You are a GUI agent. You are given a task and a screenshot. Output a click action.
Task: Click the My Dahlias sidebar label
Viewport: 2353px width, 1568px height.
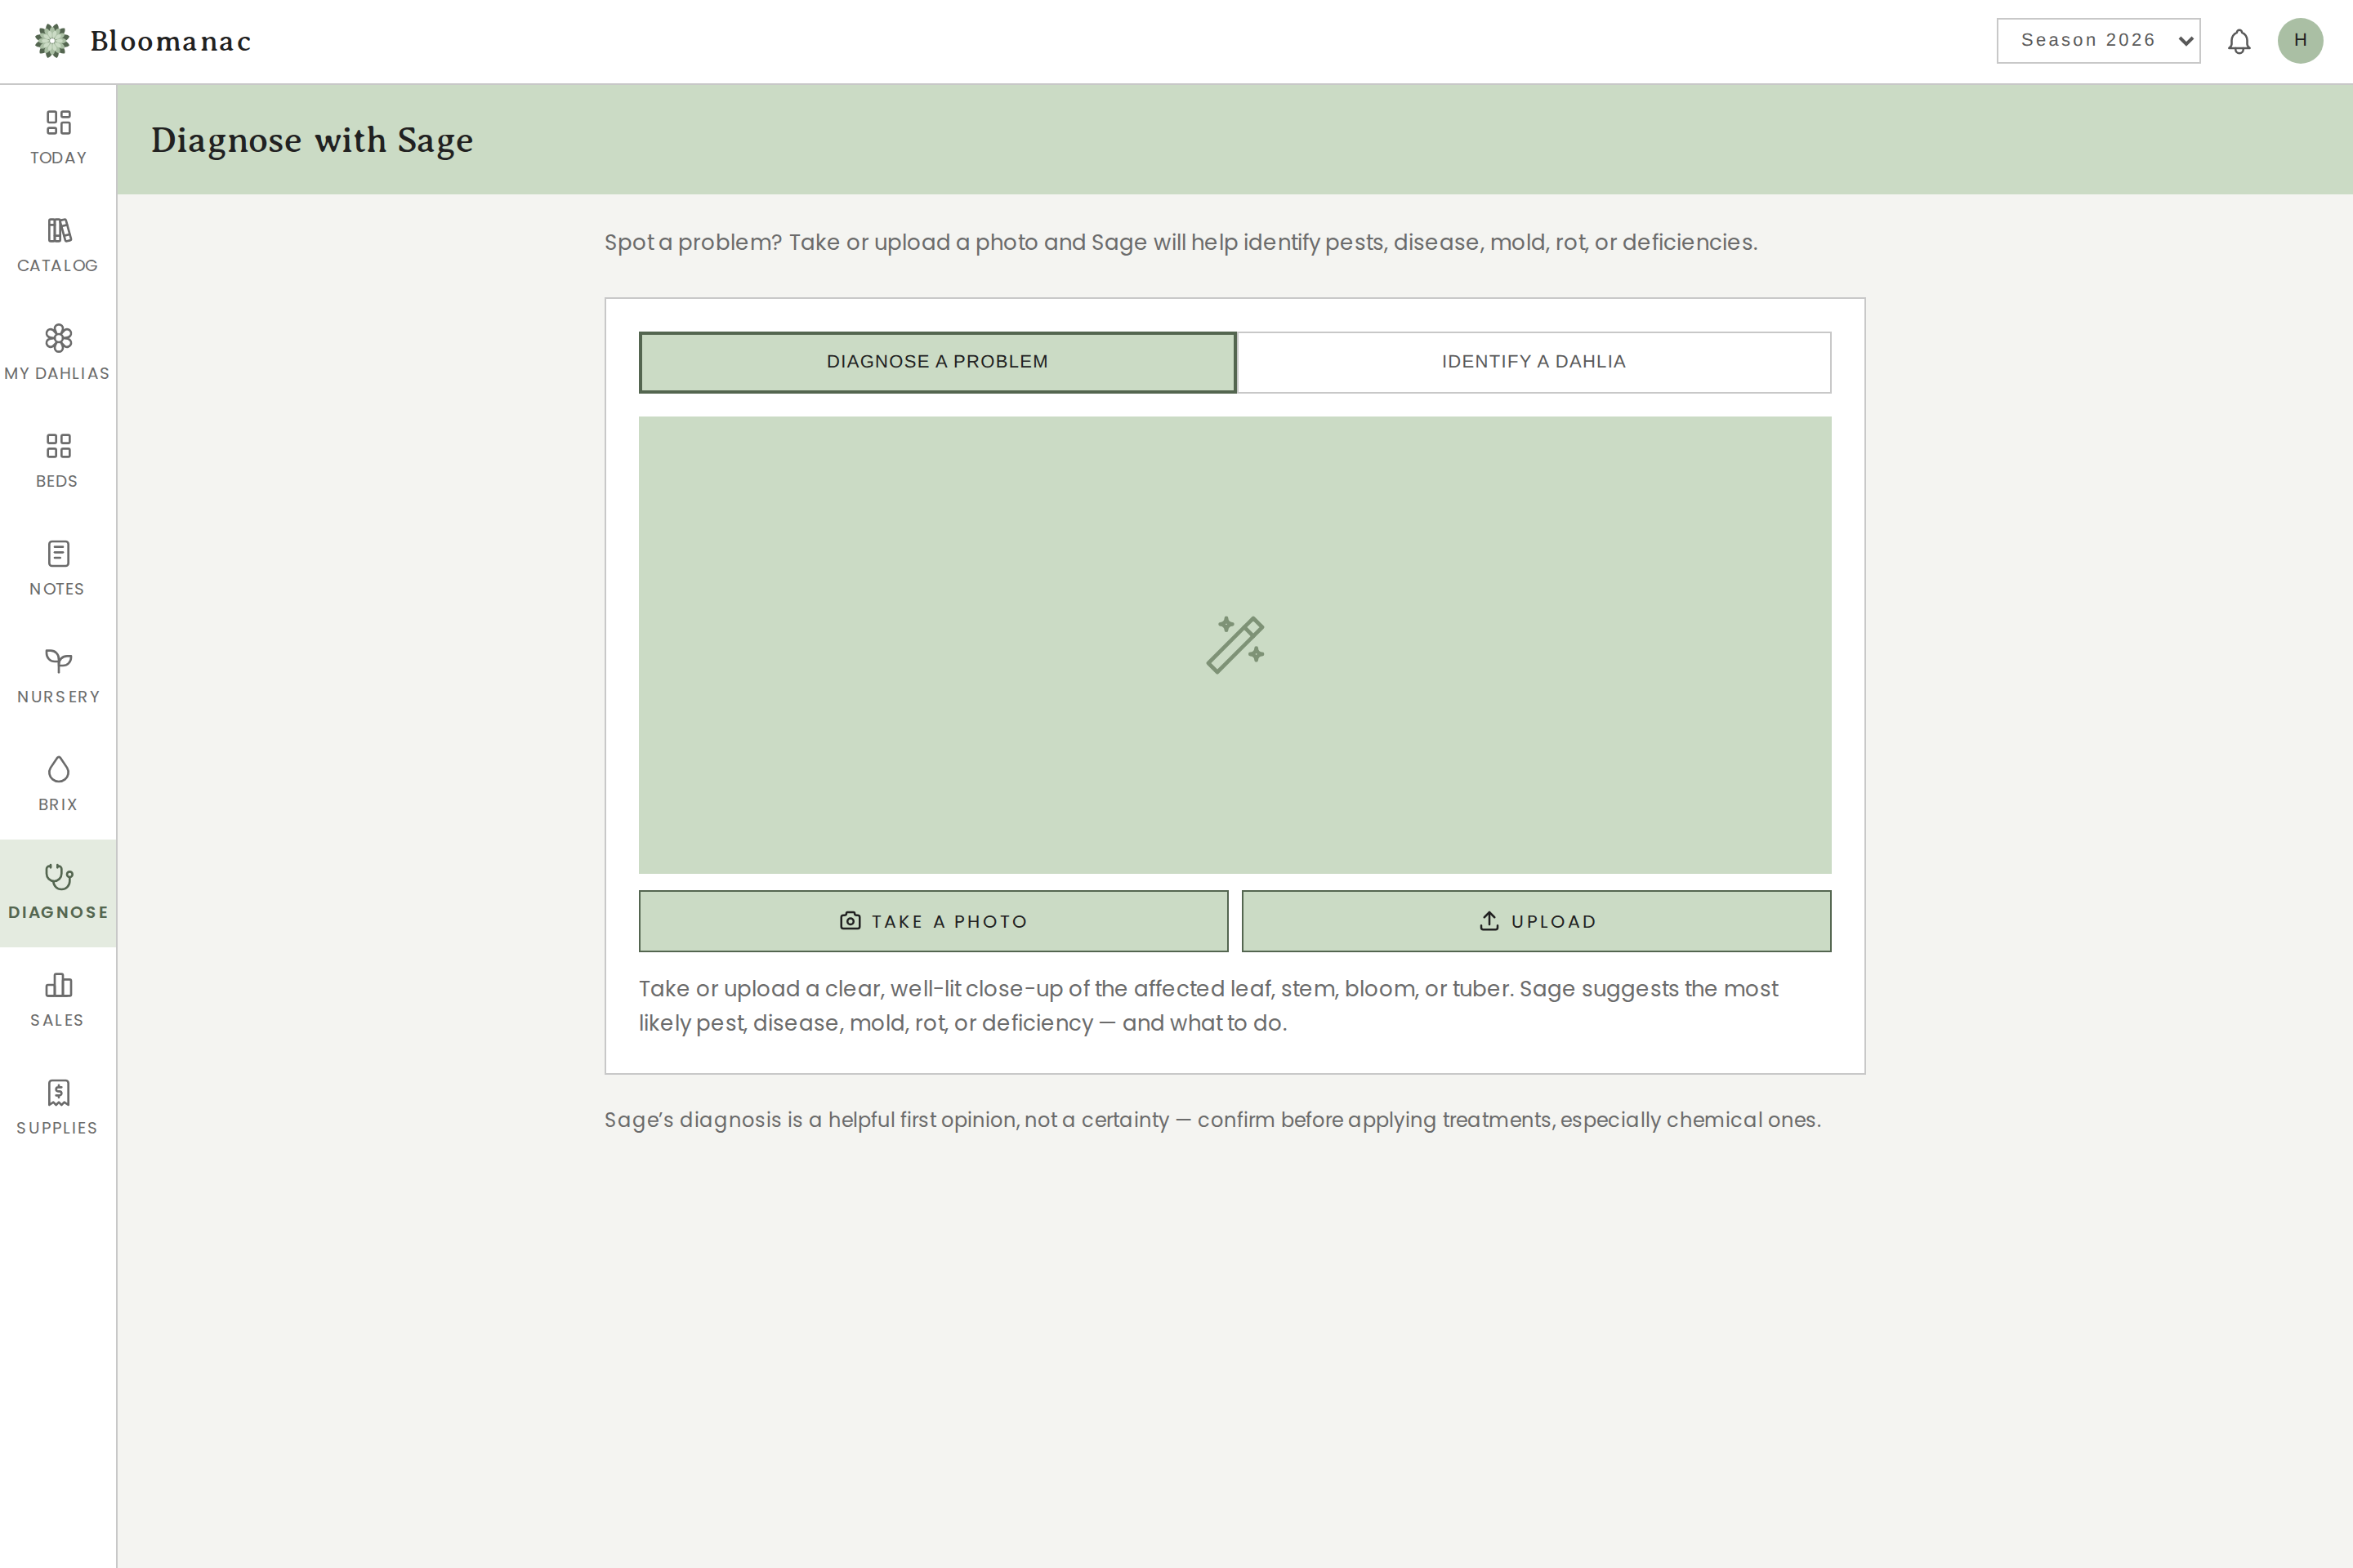point(57,374)
